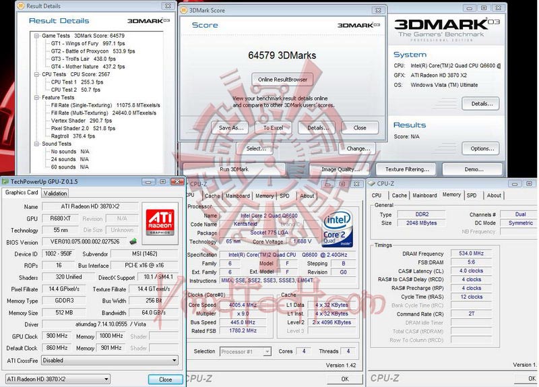Click the BIOS Version field in GPU-Z

tap(85, 241)
